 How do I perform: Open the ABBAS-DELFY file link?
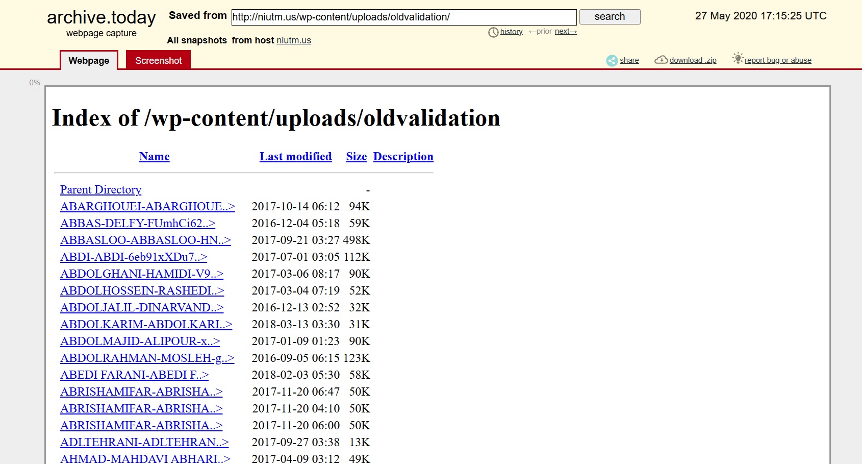137,224
